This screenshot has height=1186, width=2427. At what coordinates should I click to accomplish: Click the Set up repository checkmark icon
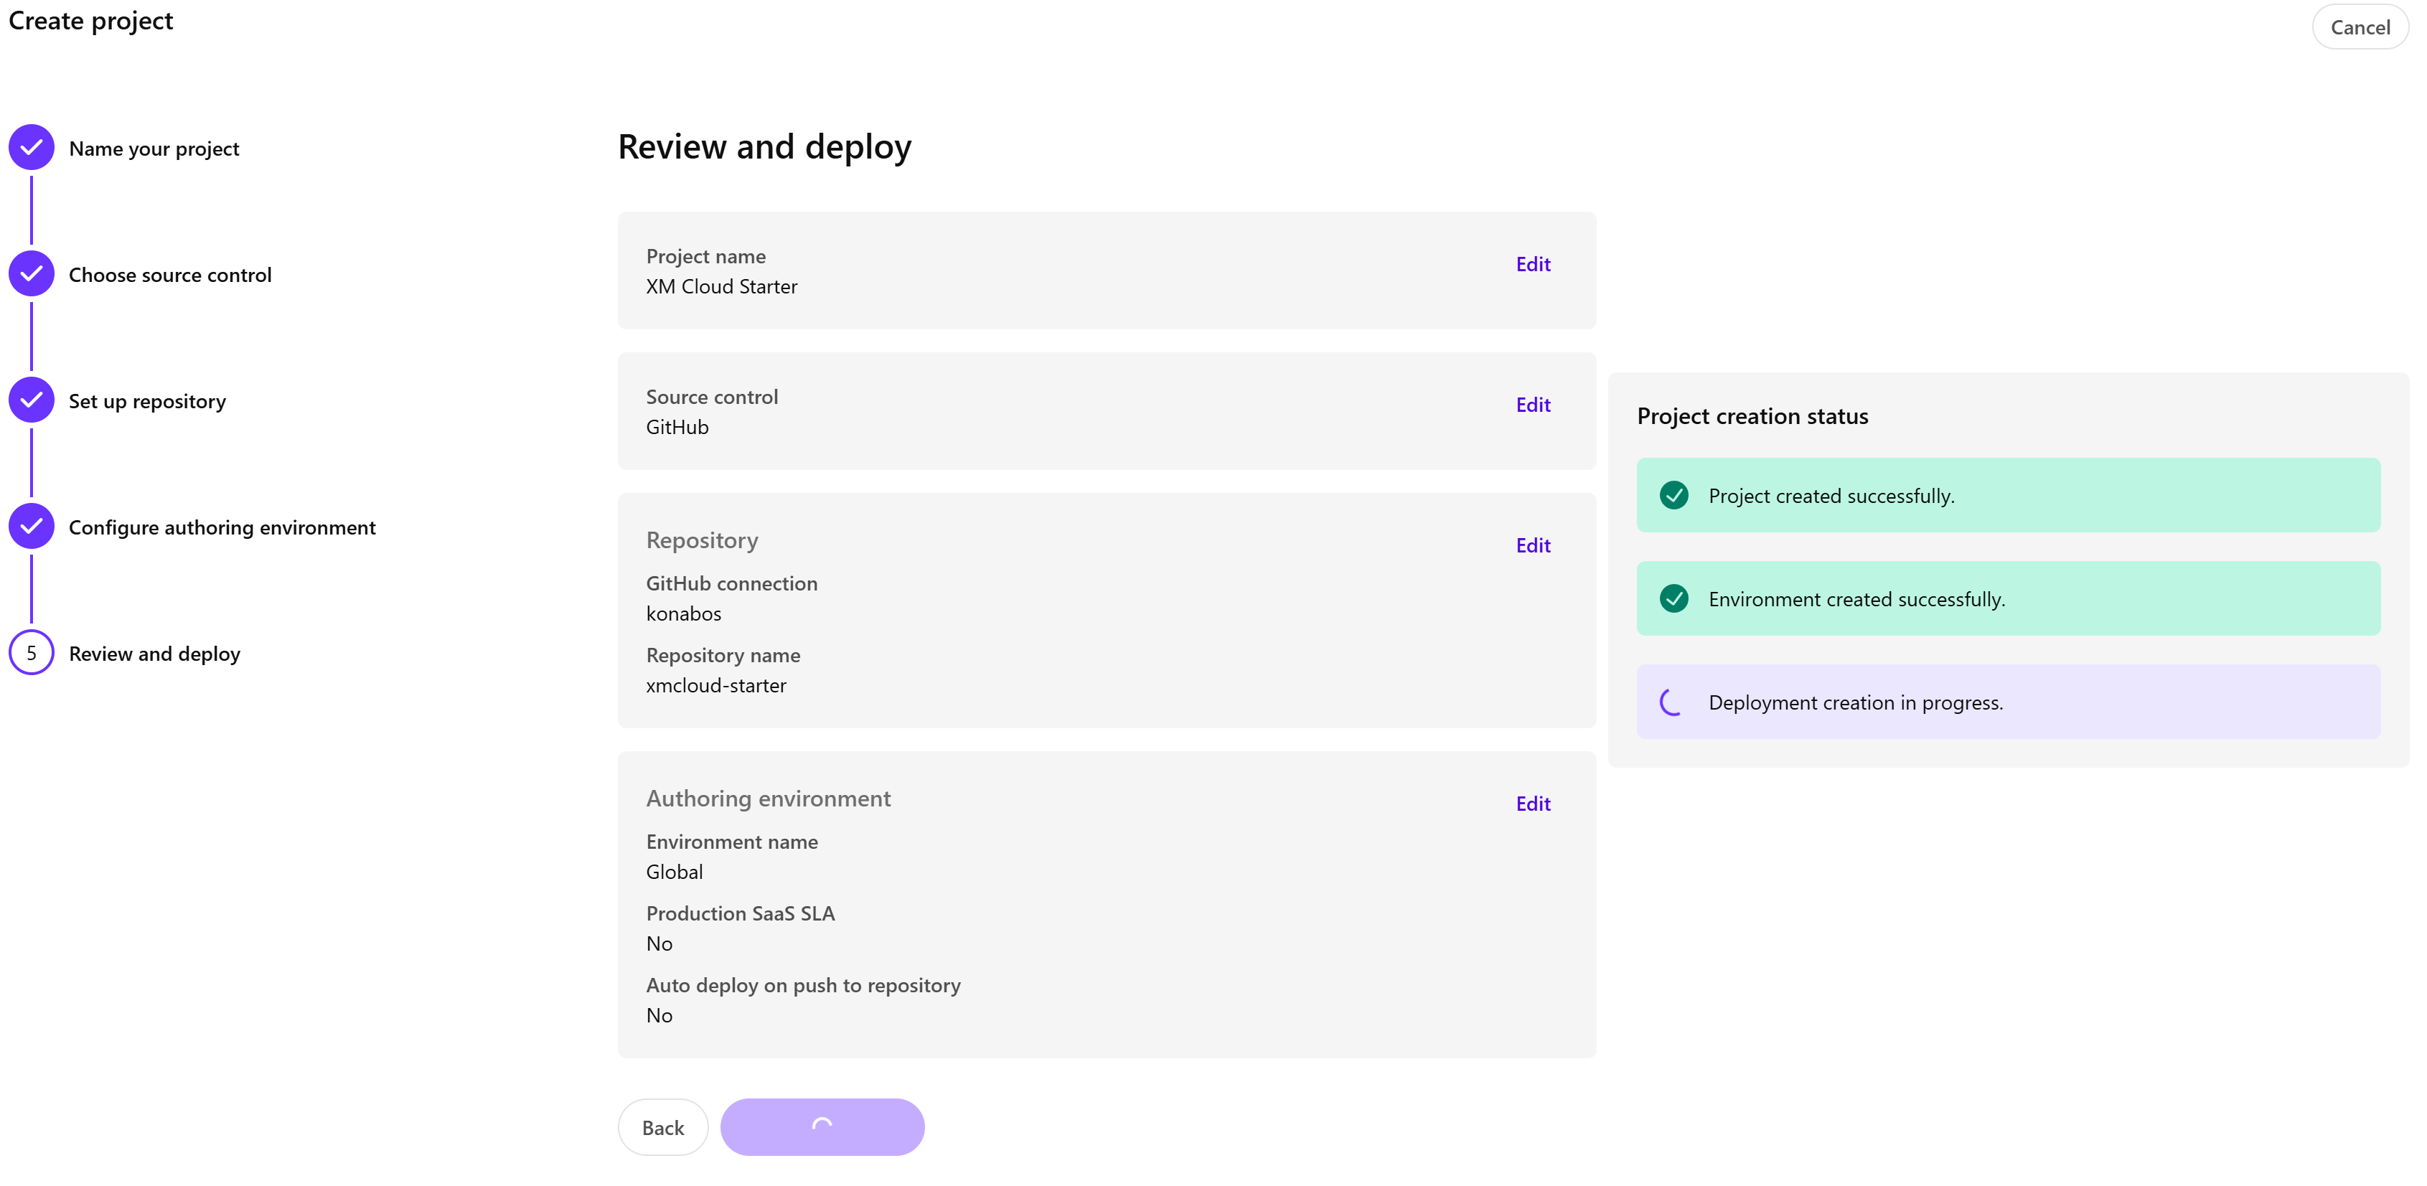pos(31,400)
